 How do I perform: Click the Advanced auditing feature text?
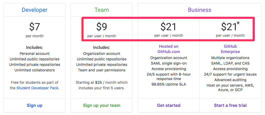click(230, 80)
